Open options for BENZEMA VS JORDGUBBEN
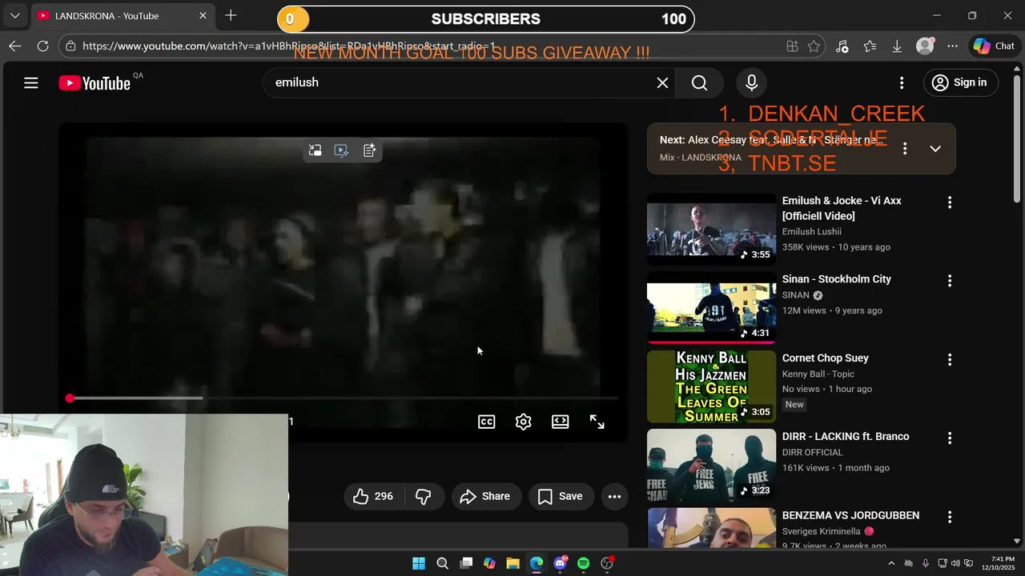The width and height of the screenshot is (1025, 576). click(x=950, y=518)
